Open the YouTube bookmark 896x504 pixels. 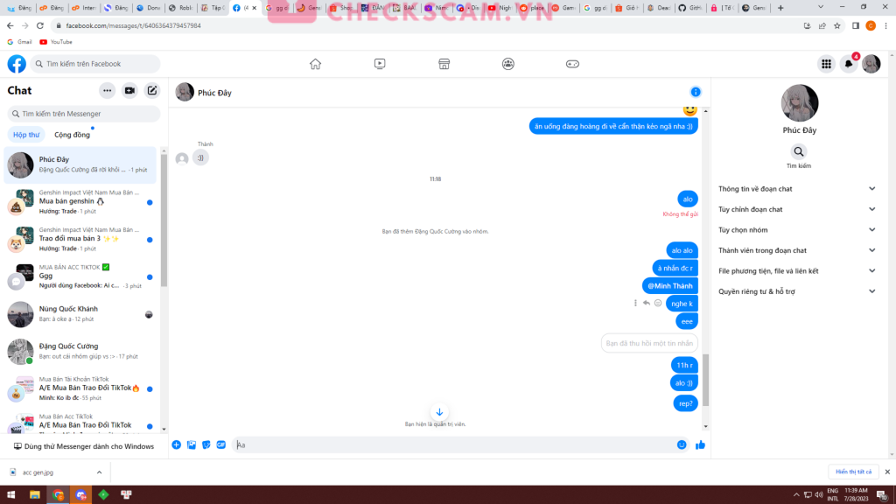coord(56,42)
